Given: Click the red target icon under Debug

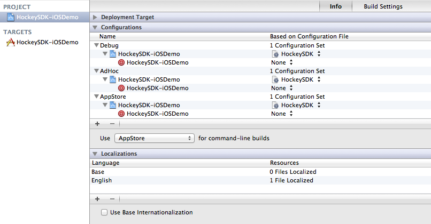Looking at the screenshot, I should pyautogui.click(x=121, y=62).
